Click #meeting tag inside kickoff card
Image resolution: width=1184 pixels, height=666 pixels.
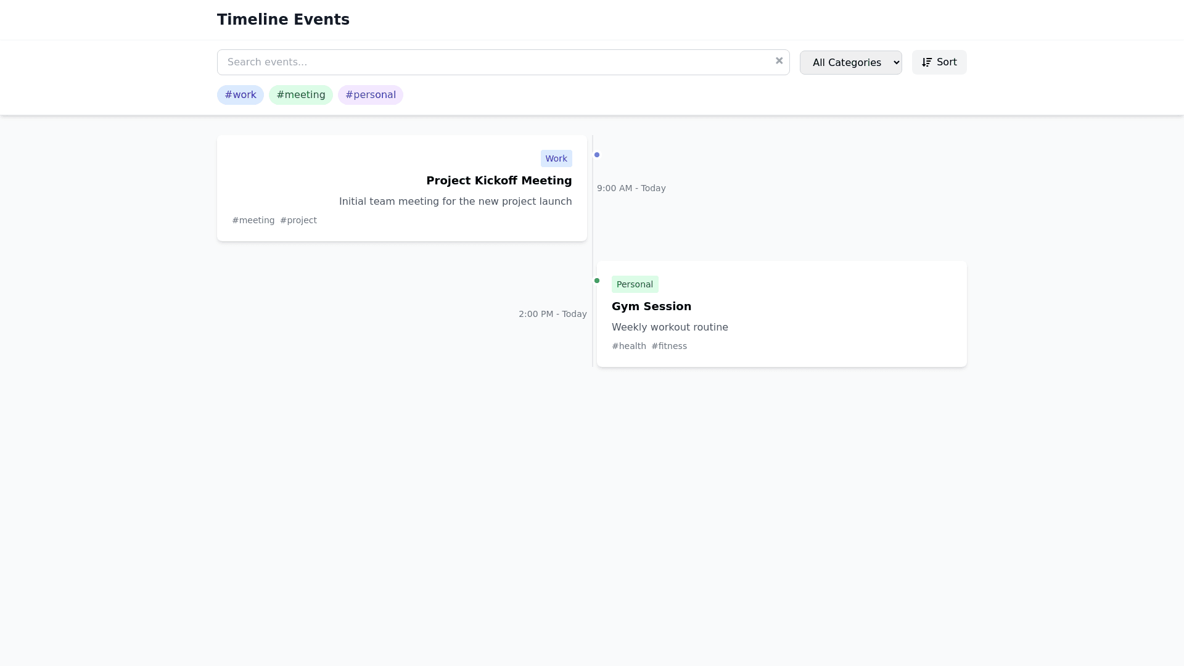(253, 220)
